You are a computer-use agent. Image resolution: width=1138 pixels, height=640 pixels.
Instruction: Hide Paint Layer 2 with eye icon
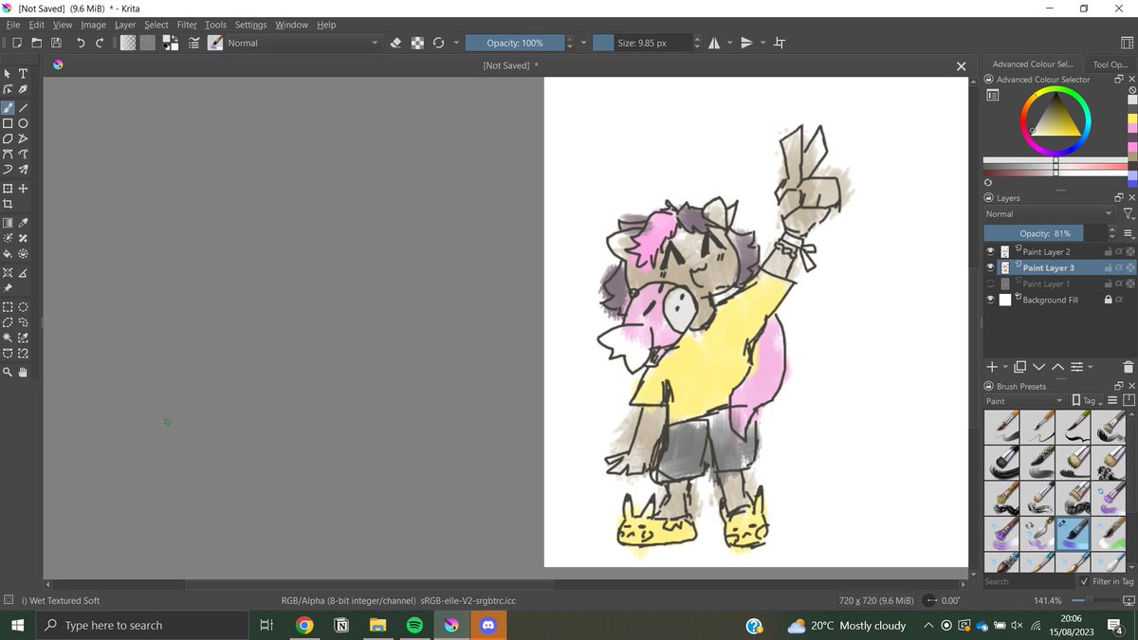990,251
